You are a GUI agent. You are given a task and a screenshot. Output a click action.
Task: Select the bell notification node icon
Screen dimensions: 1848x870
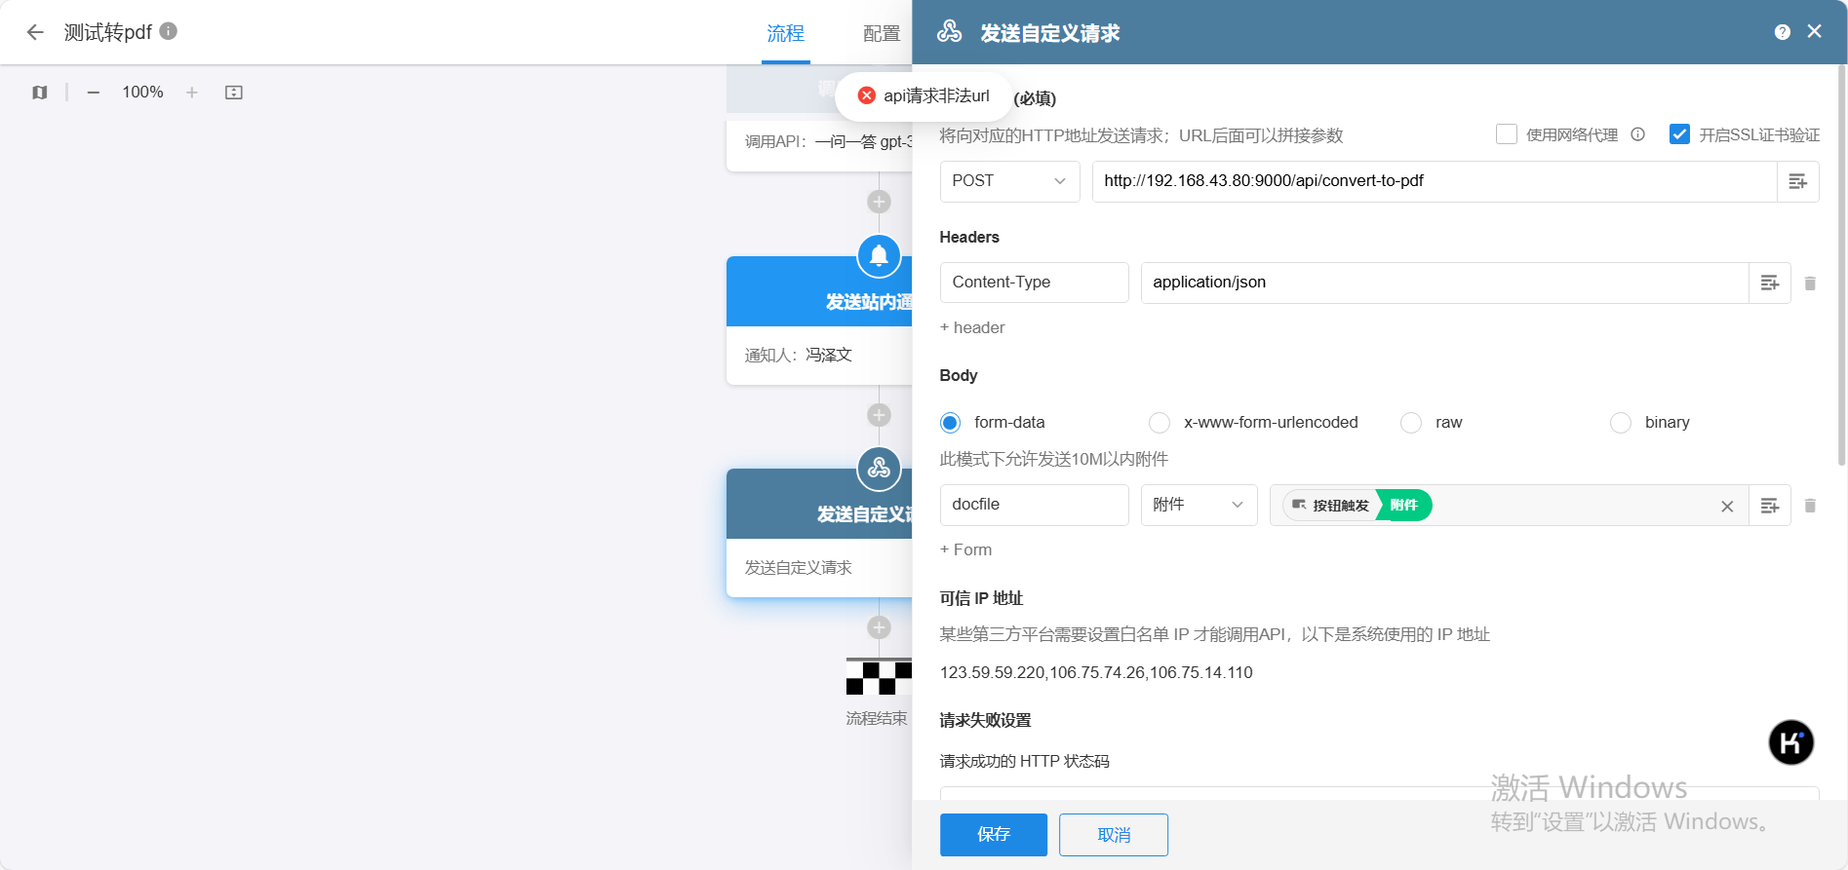click(x=879, y=256)
